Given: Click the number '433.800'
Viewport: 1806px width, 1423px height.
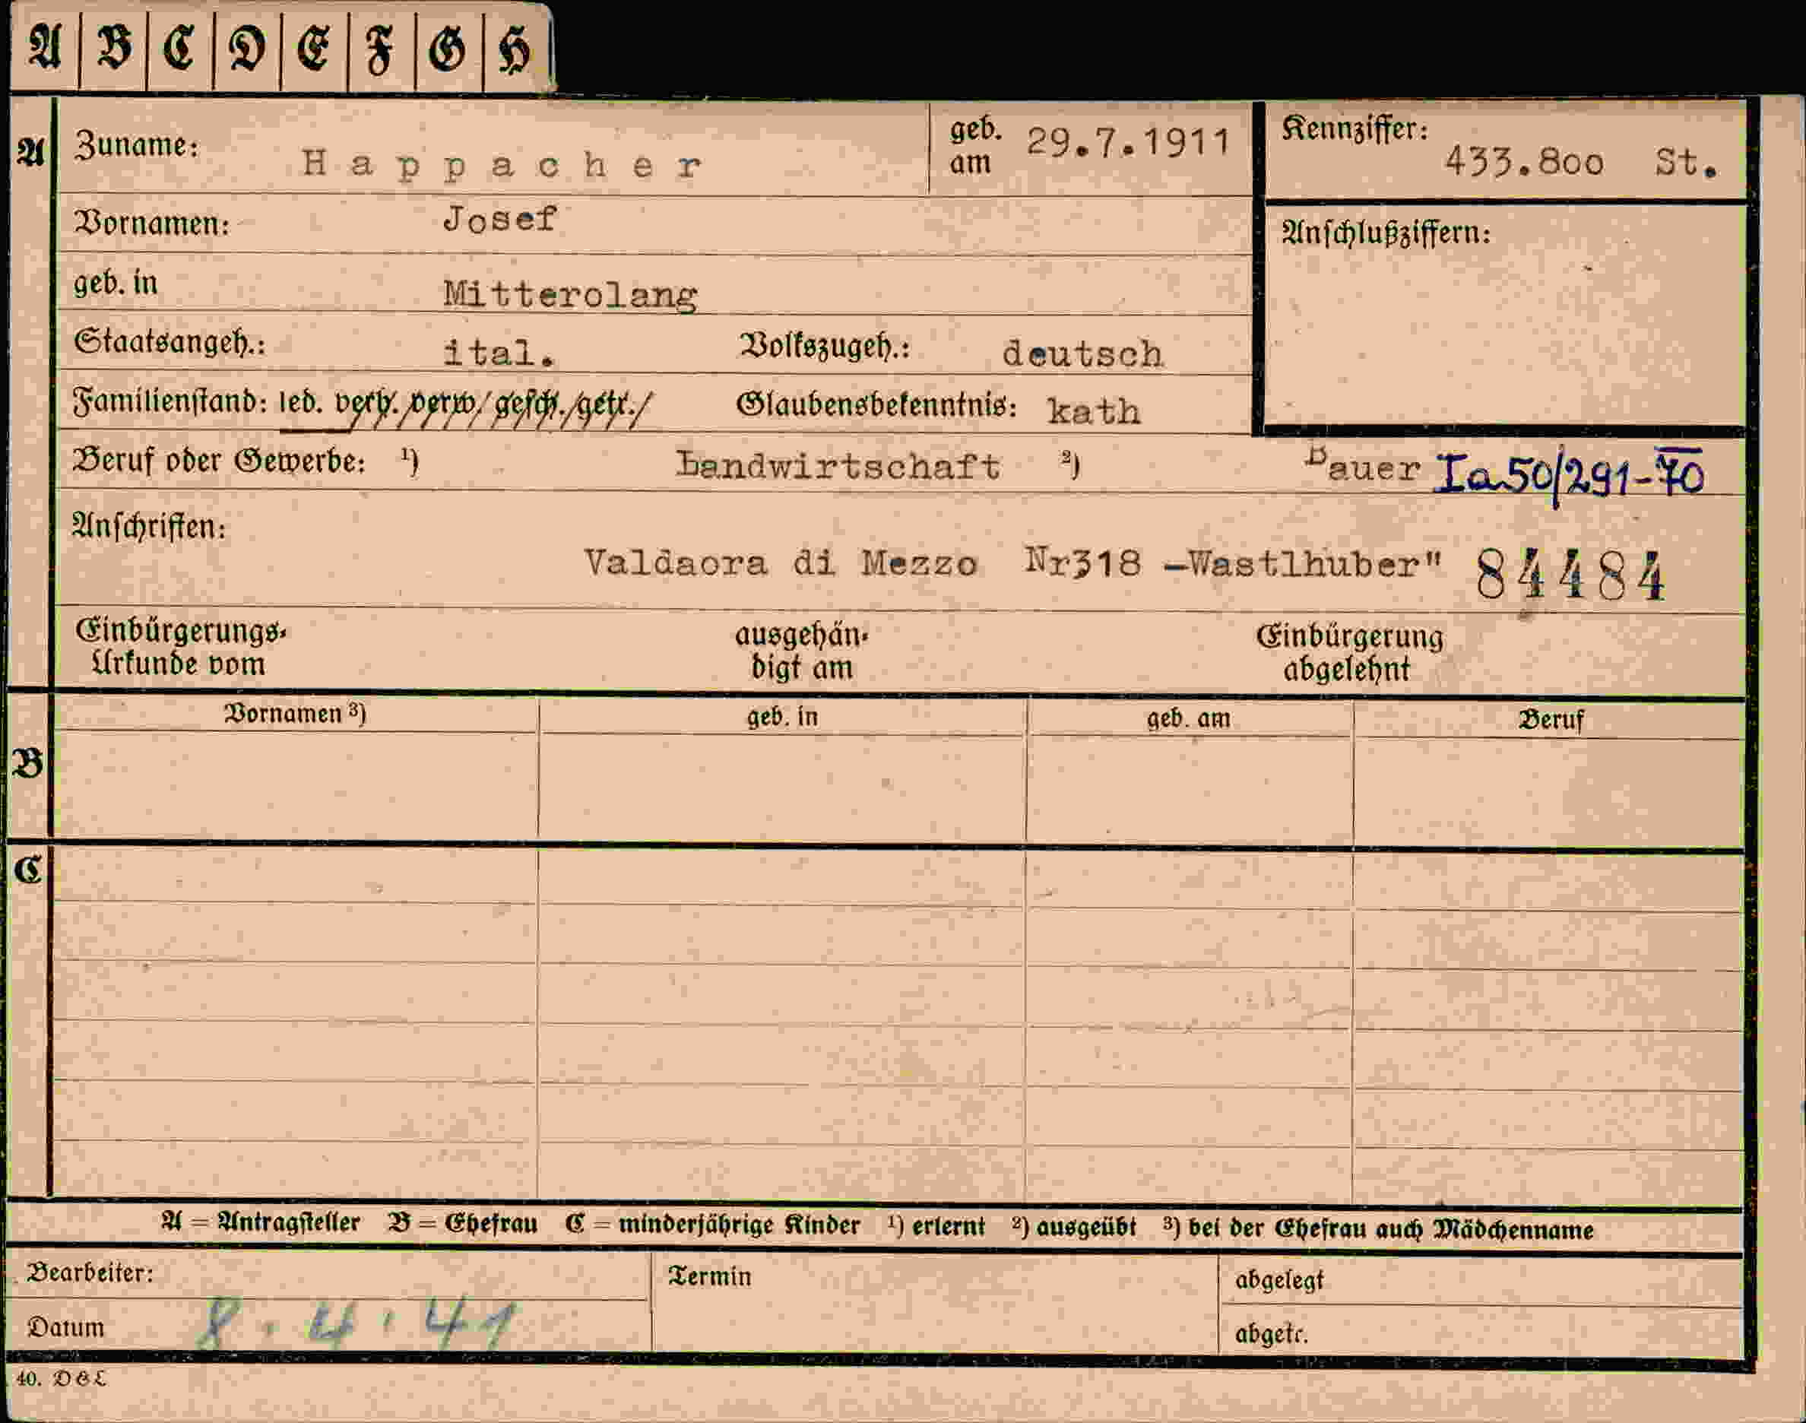Looking at the screenshot, I should tap(1523, 162).
